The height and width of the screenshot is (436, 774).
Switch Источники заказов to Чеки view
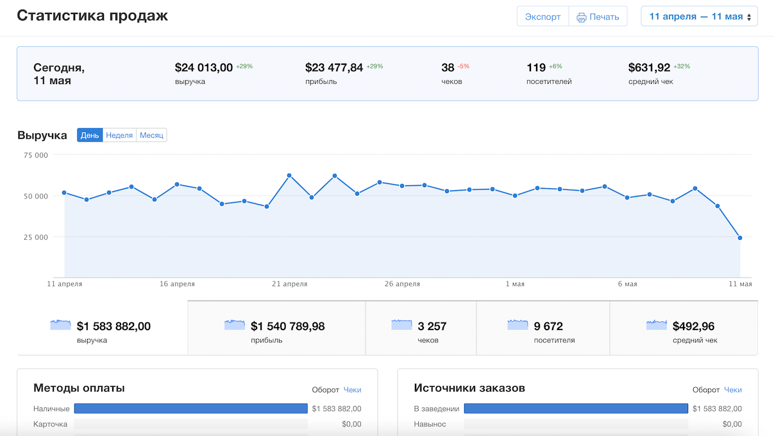pos(733,389)
